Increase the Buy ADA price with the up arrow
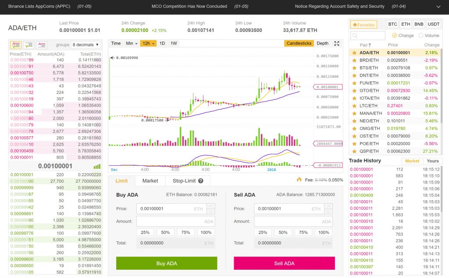This screenshot has width=449, height=278. coord(211,206)
